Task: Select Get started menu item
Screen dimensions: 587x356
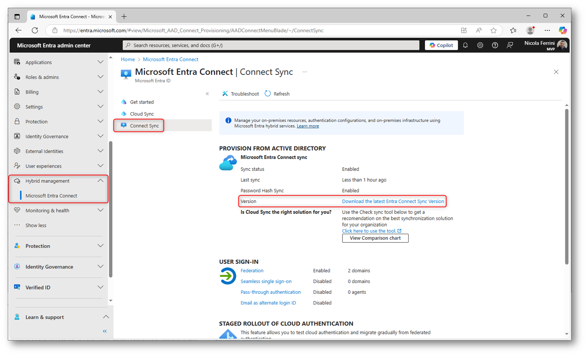Action: tap(142, 102)
